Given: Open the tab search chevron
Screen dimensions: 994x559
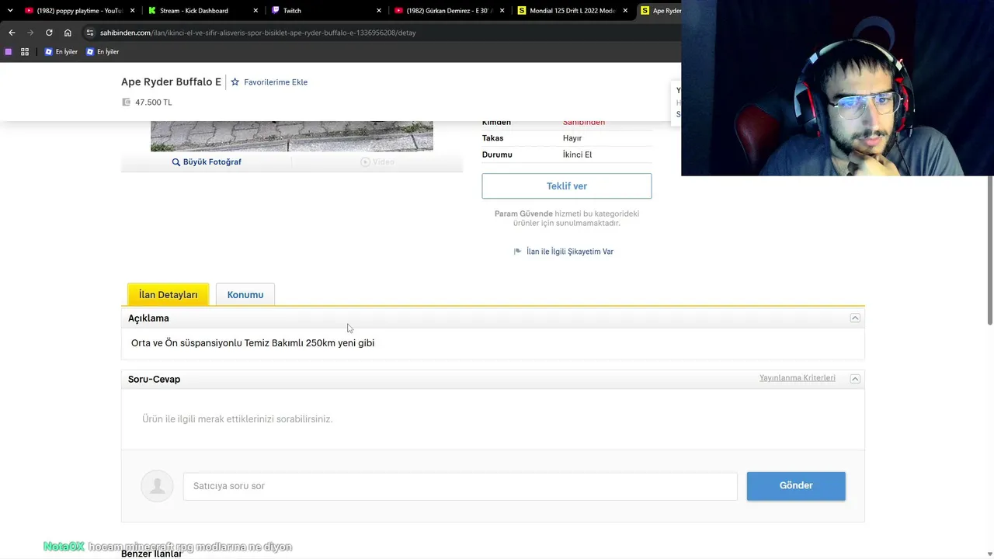Looking at the screenshot, I should 10,11.
